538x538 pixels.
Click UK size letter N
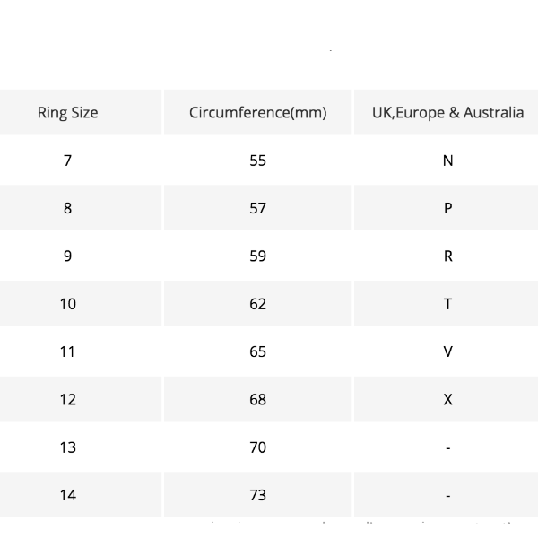coord(448,161)
